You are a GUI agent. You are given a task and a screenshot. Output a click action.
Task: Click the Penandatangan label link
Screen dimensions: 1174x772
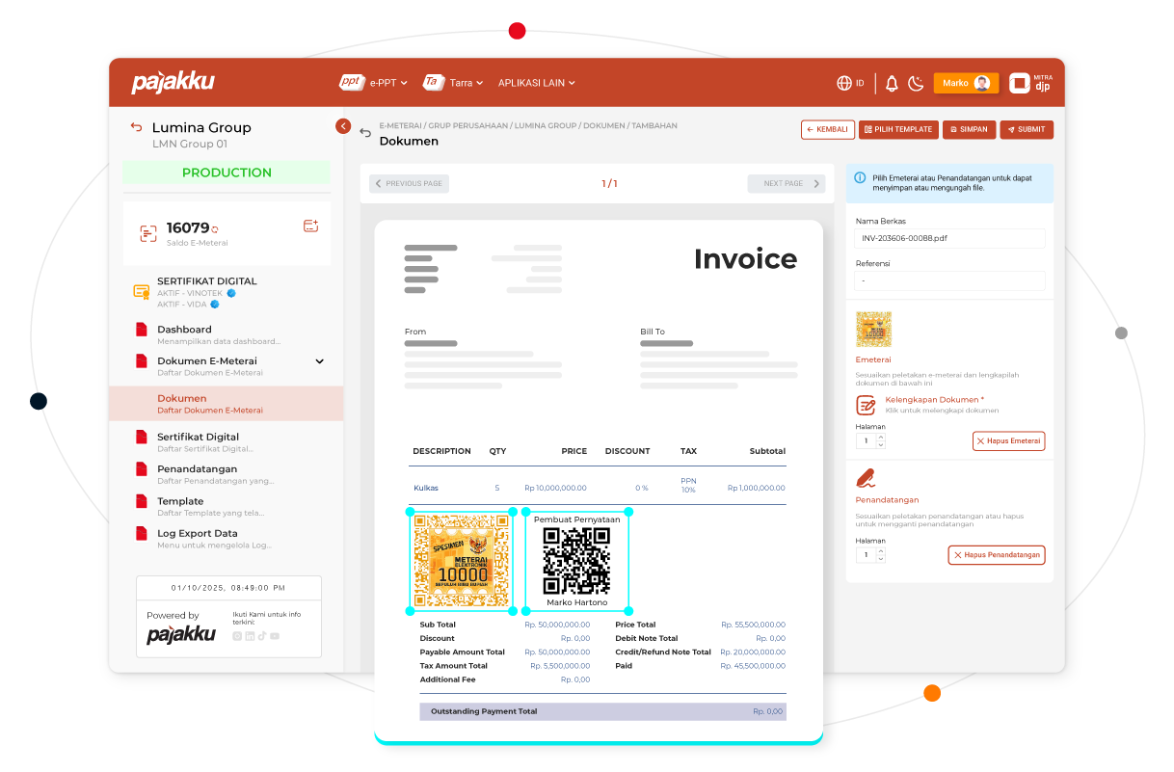click(887, 500)
